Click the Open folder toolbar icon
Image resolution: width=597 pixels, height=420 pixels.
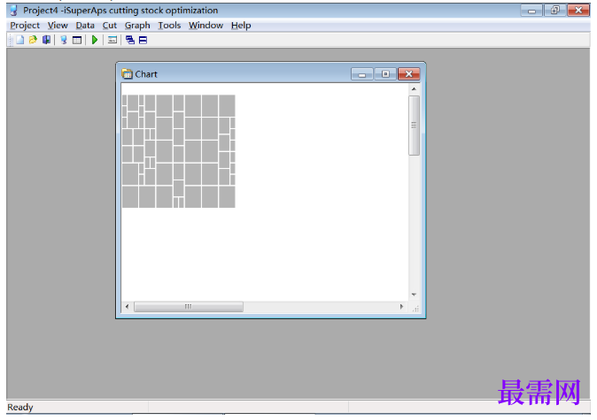(x=33, y=40)
